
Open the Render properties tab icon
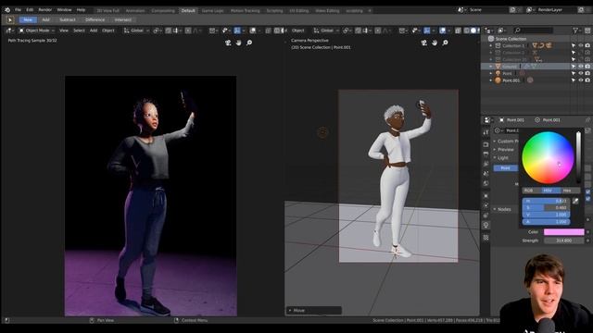486,144
